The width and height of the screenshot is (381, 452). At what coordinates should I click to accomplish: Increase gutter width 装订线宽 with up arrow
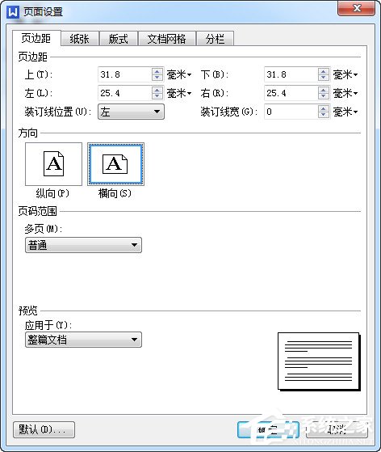coord(324,108)
